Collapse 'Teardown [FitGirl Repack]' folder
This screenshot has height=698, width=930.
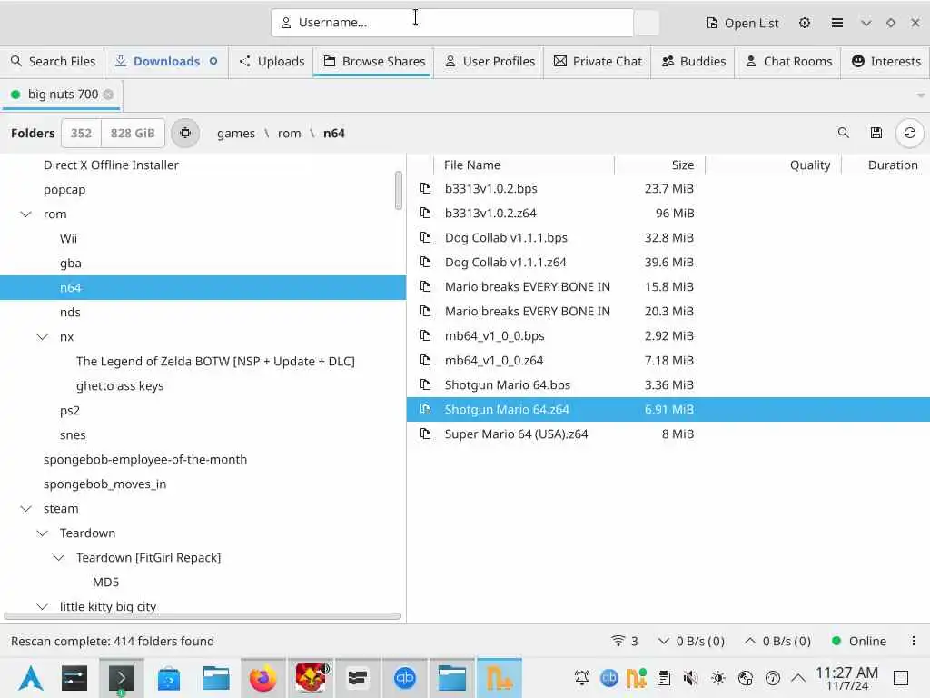pyautogui.click(x=58, y=558)
